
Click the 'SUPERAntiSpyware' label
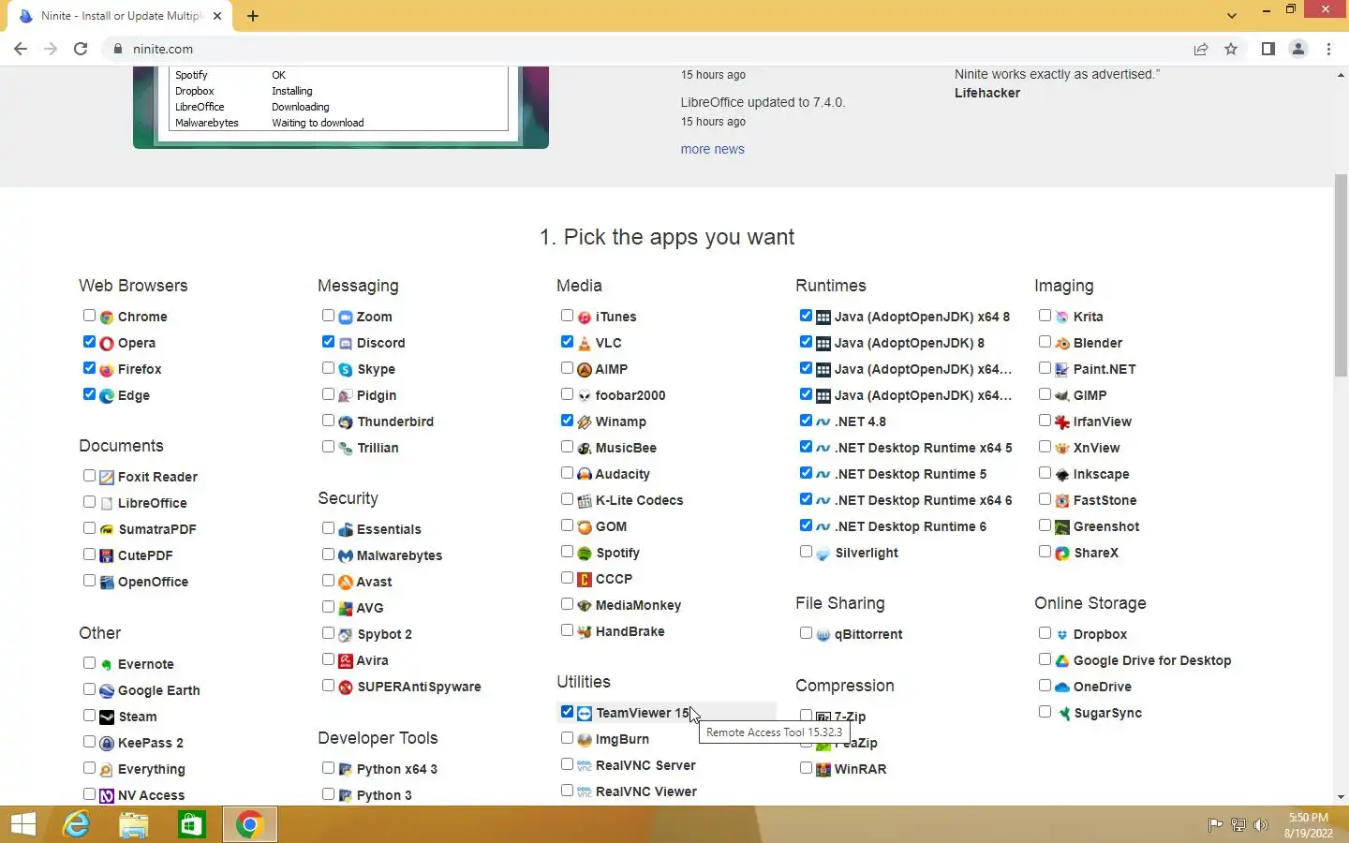tap(419, 687)
